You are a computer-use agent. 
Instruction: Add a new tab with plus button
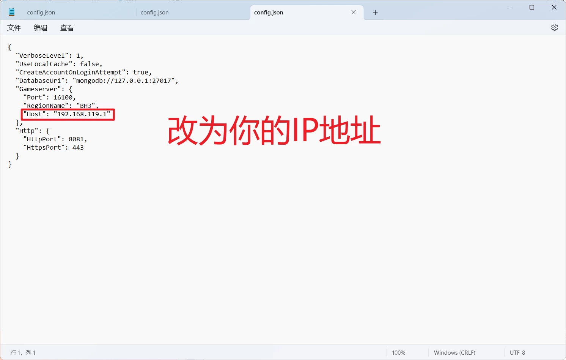(x=375, y=13)
